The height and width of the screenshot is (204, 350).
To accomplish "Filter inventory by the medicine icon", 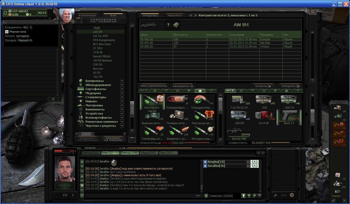I will [x=286, y=91].
